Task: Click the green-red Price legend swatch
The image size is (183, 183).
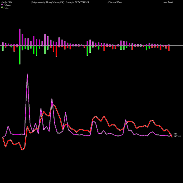Action: [x=2, y=8]
